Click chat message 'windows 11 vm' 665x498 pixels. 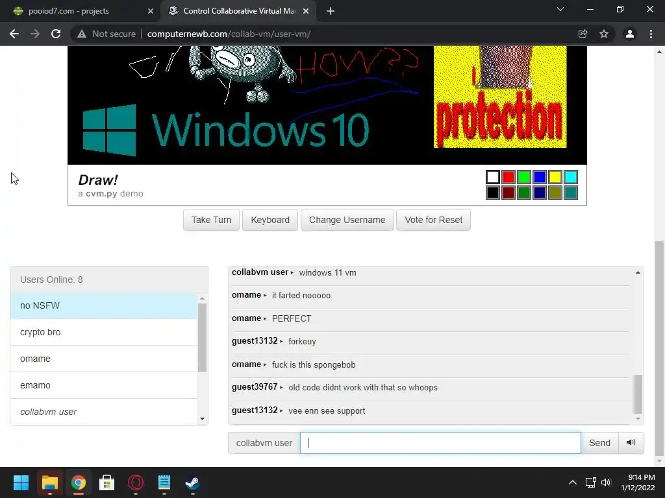[x=327, y=273]
